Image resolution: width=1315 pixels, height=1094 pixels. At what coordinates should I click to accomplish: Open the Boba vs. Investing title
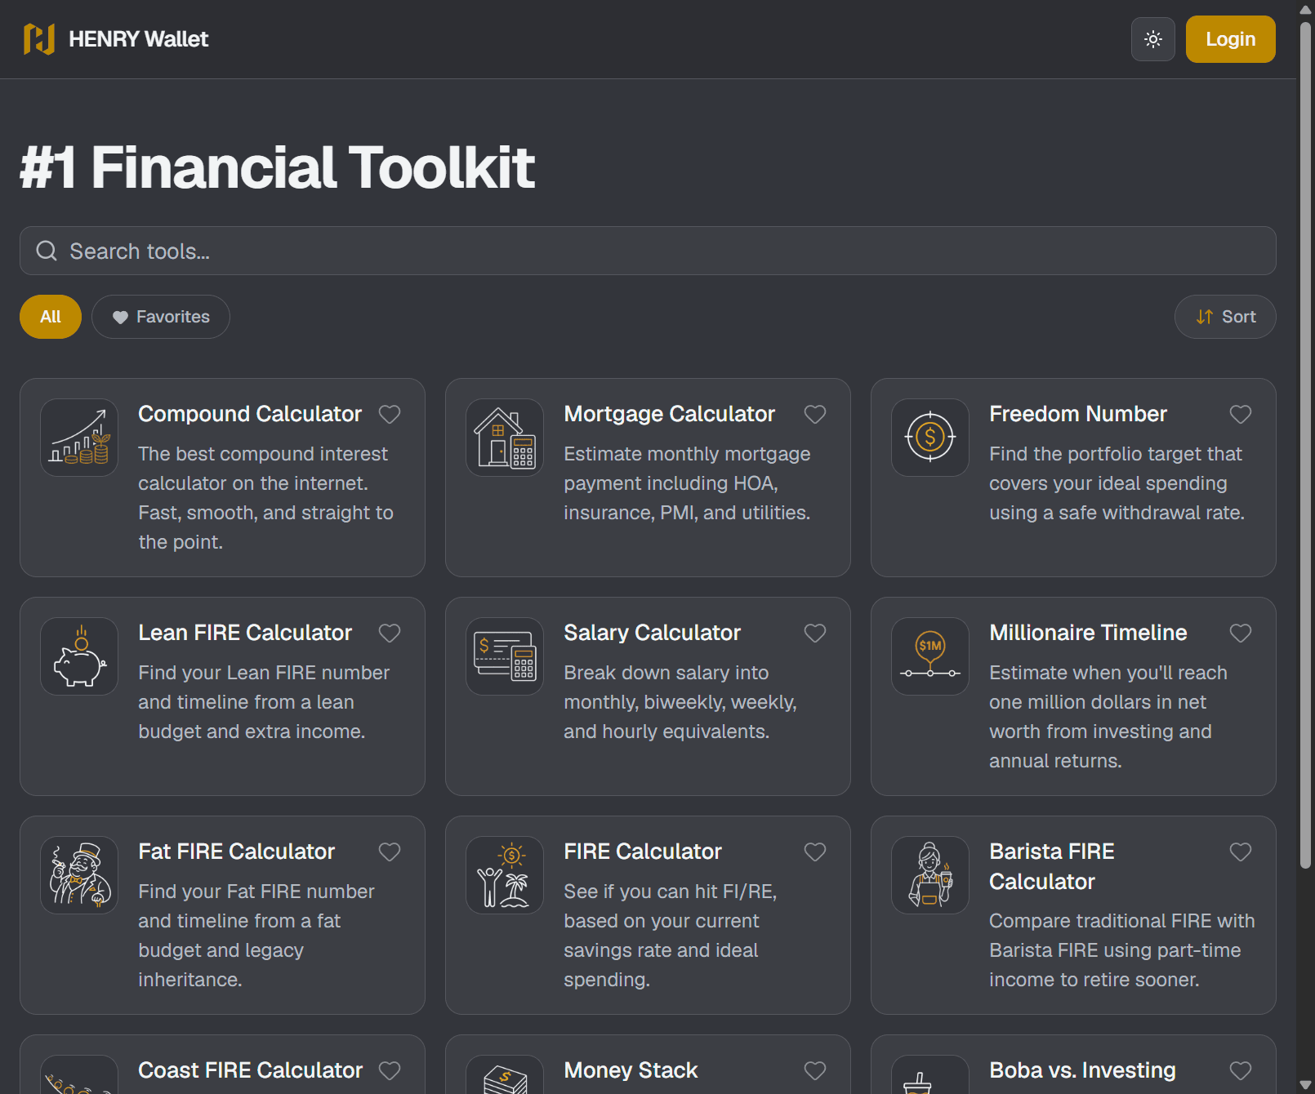[x=1082, y=1070]
